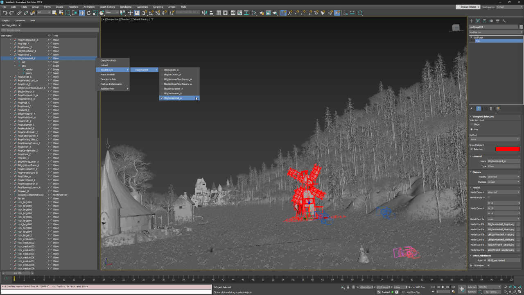Select the Prim radio button under Selection Level
Image resolution: width=524 pixels, height=295 pixels.
(472, 130)
